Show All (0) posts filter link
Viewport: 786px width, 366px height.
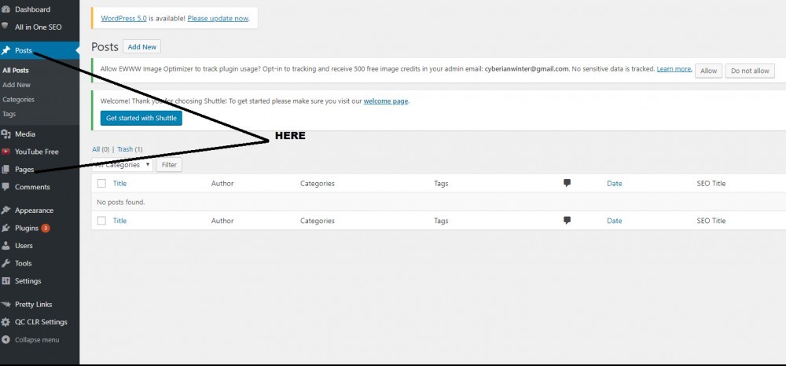tap(101, 149)
